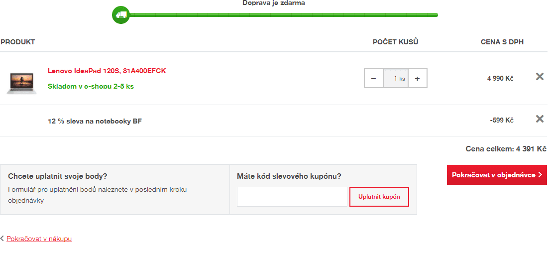Click Cena celkem: 4 391 Kč total
Screen dimensions: 549x253
click(506, 149)
